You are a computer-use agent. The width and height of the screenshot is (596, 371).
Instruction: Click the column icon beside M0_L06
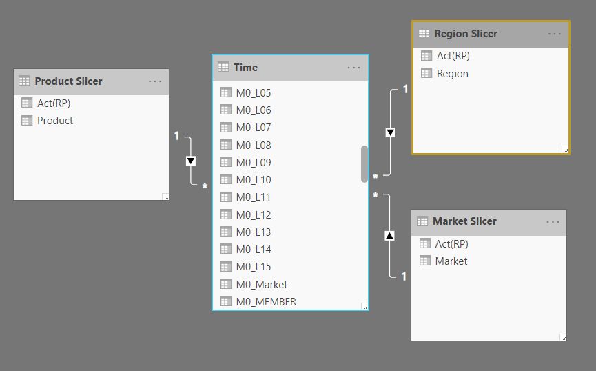click(x=226, y=110)
